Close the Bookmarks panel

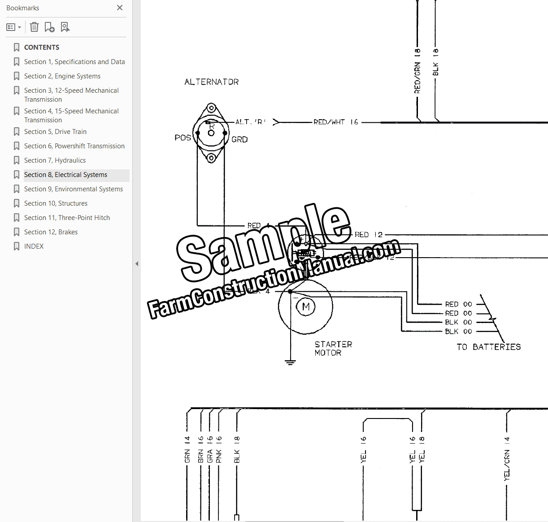[120, 8]
